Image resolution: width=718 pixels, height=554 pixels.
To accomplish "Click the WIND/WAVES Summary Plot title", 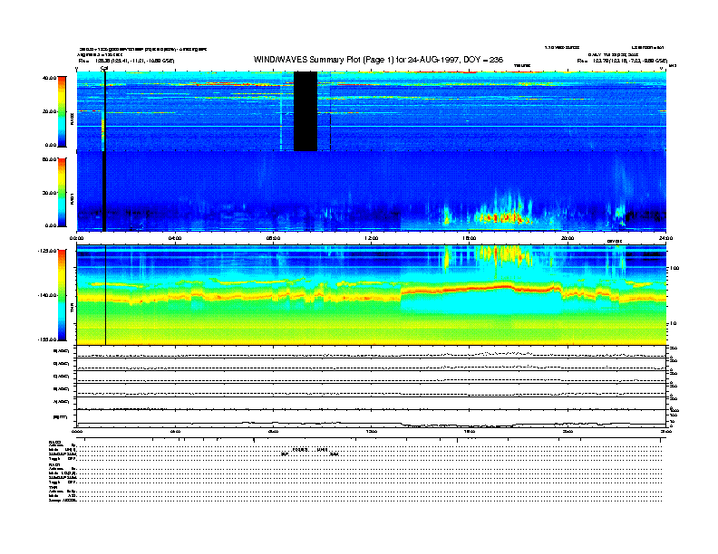I will 378,60.
